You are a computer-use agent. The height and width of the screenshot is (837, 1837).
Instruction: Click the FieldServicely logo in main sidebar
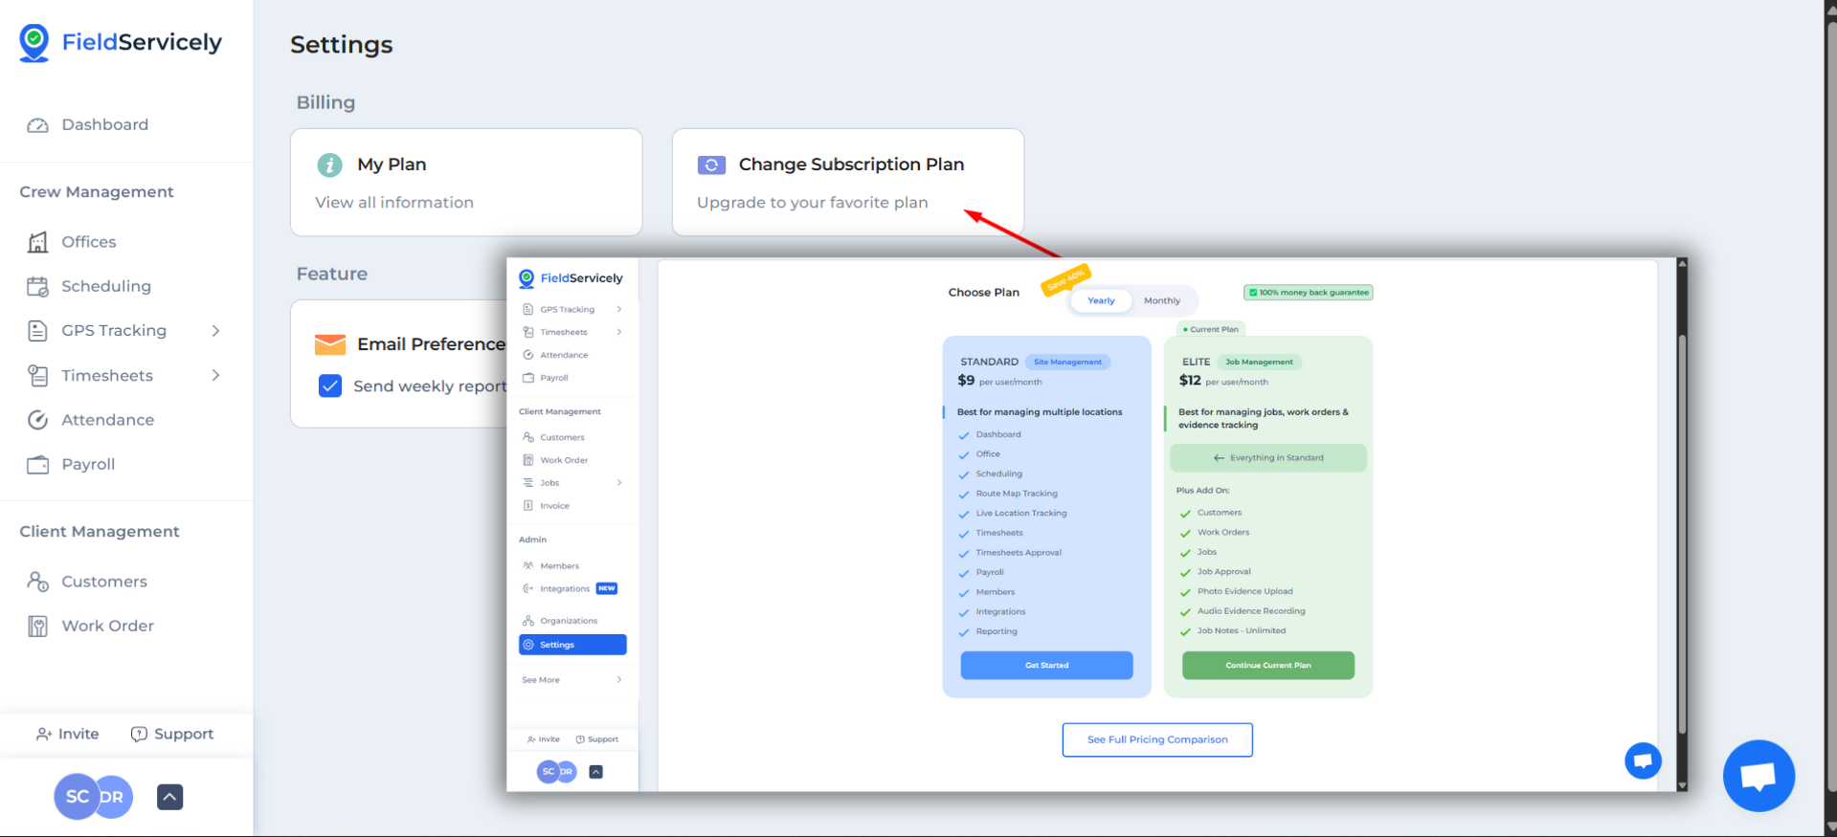[x=121, y=42]
